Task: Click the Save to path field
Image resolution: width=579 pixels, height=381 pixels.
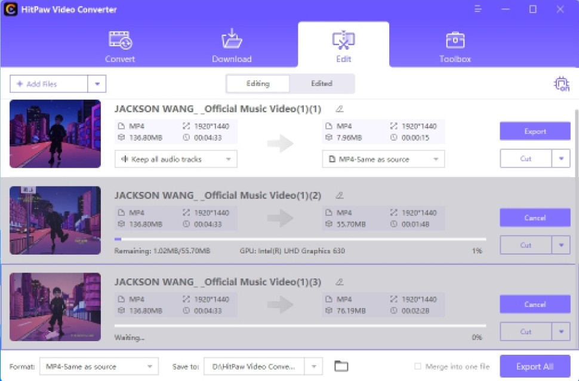Action: pyautogui.click(x=254, y=367)
